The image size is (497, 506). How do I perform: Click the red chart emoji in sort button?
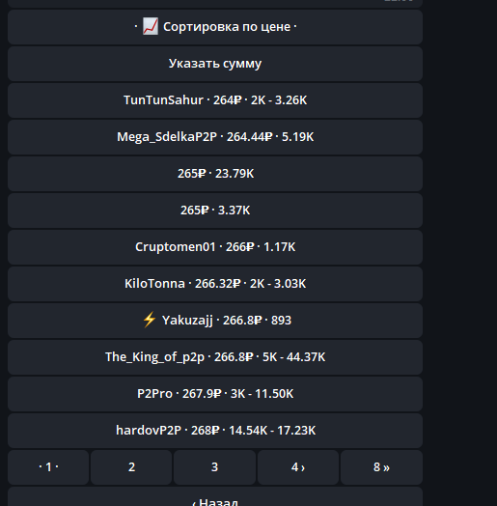coord(151,26)
